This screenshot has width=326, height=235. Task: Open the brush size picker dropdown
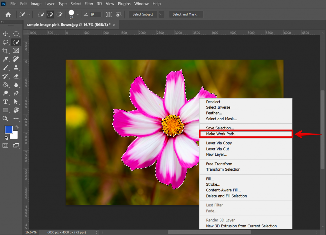tap(78, 14)
